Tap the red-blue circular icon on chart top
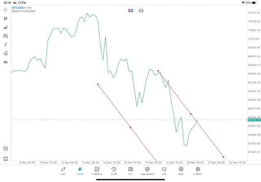Viewport: 261px width, 182px height. 141,10
